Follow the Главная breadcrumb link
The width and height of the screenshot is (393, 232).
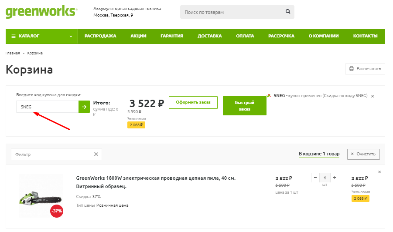coord(13,53)
